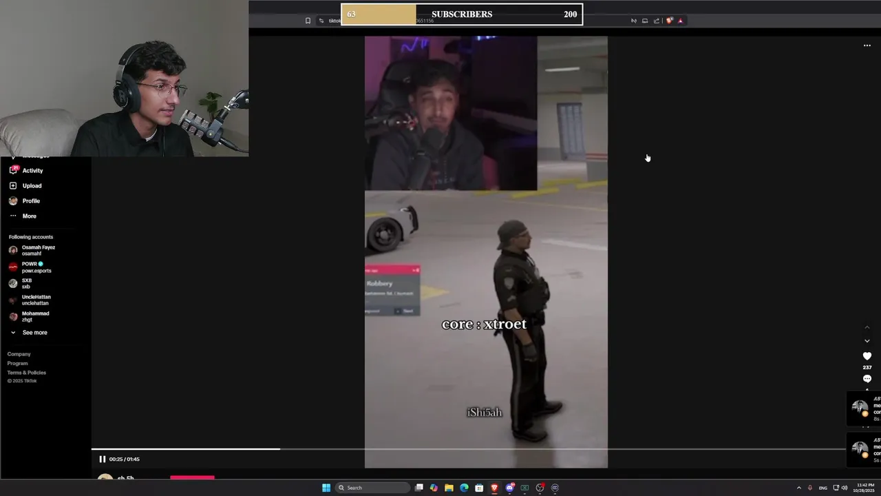This screenshot has width=881, height=496.
Task: Open Task View on the taskbar
Action: click(x=418, y=488)
